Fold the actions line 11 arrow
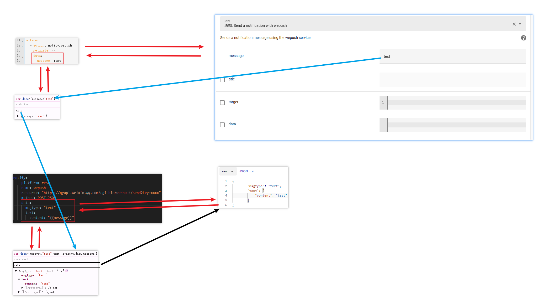The width and height of the screenshot is (547, 304). pyautogui.click(x=23, y=41)
